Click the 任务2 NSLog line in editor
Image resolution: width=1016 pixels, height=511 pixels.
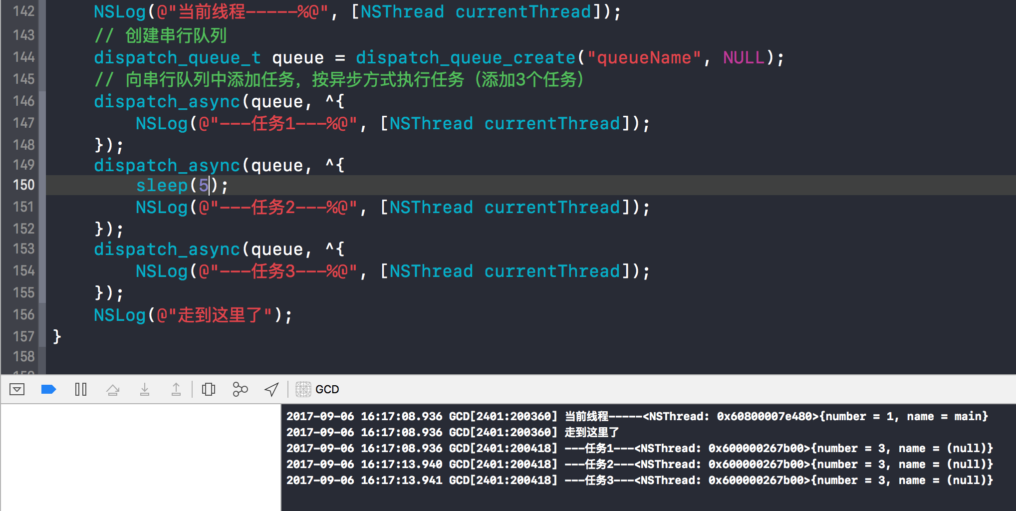pyautogui.click(x=393, y=208)
